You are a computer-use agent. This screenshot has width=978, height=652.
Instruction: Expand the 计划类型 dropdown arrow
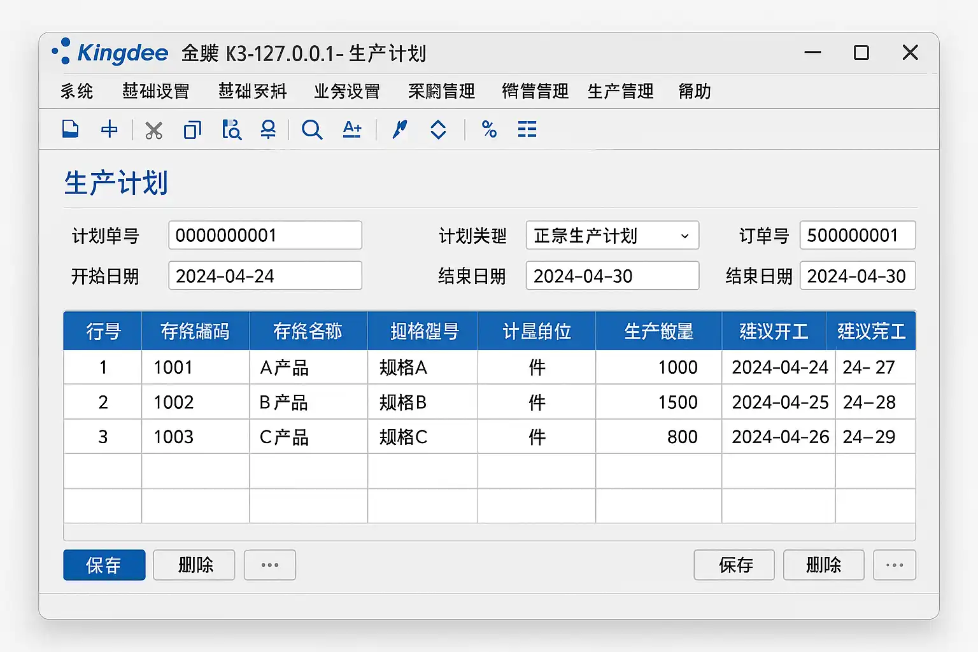[684, 236]
